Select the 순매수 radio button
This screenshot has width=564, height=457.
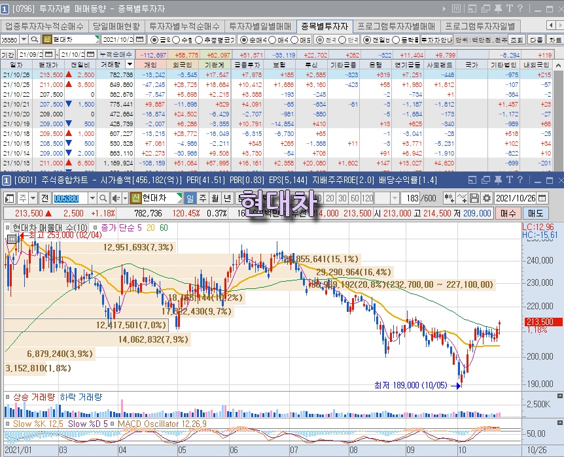pos(244,40)
